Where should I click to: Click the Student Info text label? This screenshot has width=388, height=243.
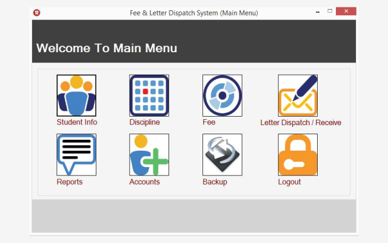point(77,122)
